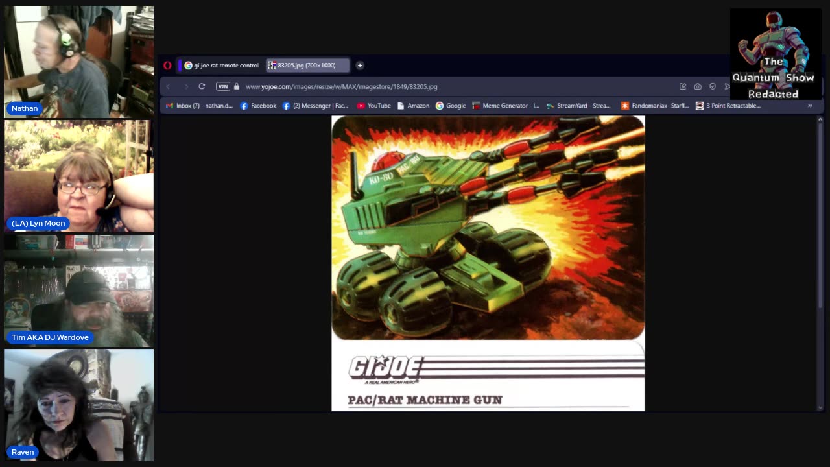Open the Fandomaniax bookmark
The width and height of the screenshot is (830, 467).
click(655, 106)
